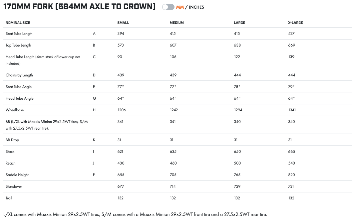Click the Standover row label
Screen dimensions: 352x222
click(x=14, y=186)
